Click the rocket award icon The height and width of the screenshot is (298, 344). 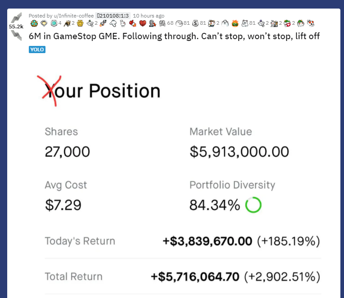[103, 23]
